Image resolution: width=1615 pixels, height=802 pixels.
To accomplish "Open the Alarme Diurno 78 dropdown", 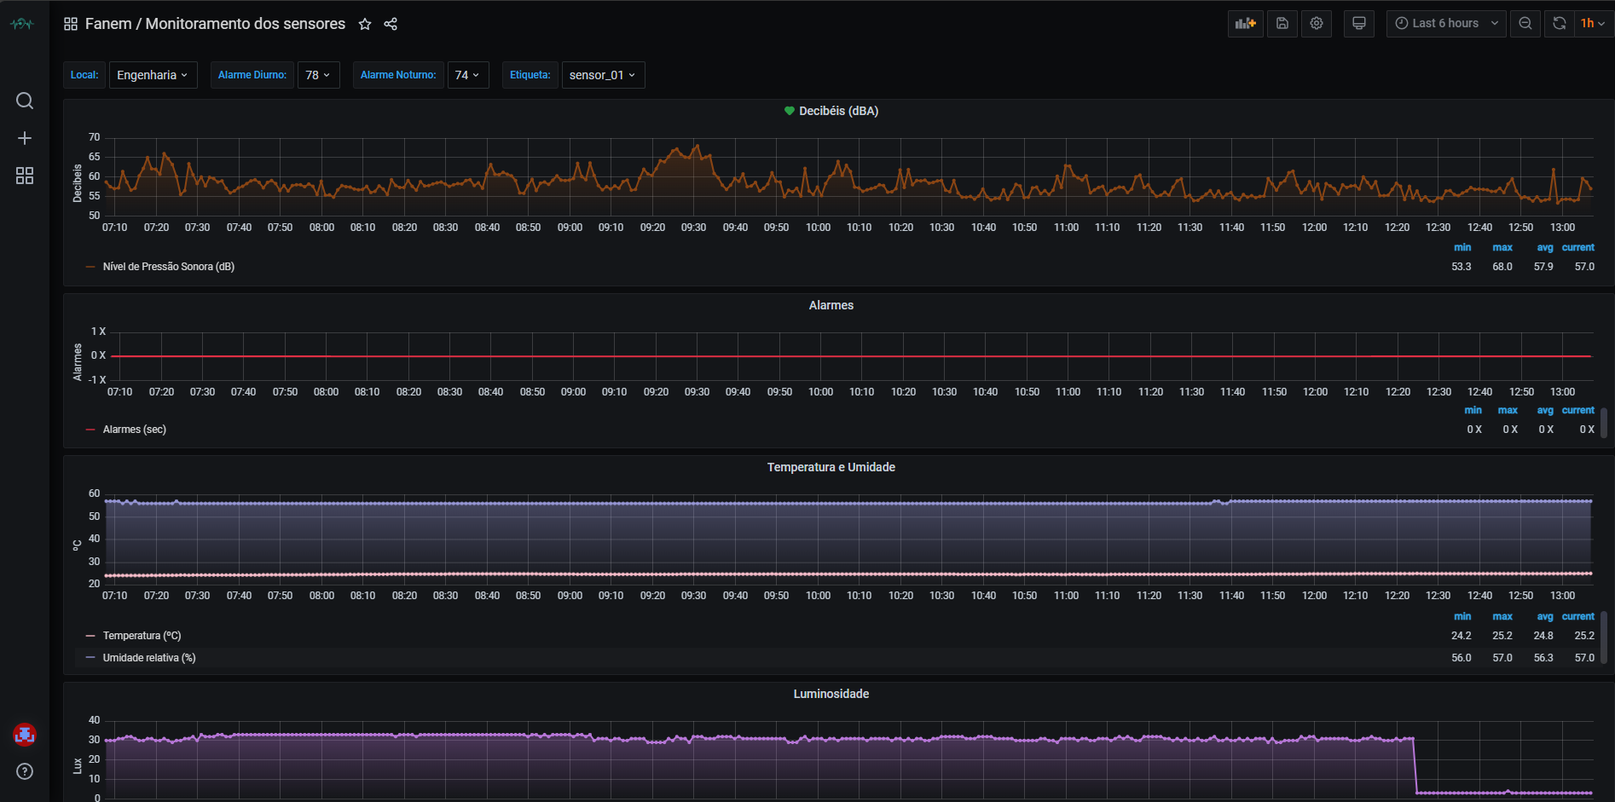I will [318, 75].
